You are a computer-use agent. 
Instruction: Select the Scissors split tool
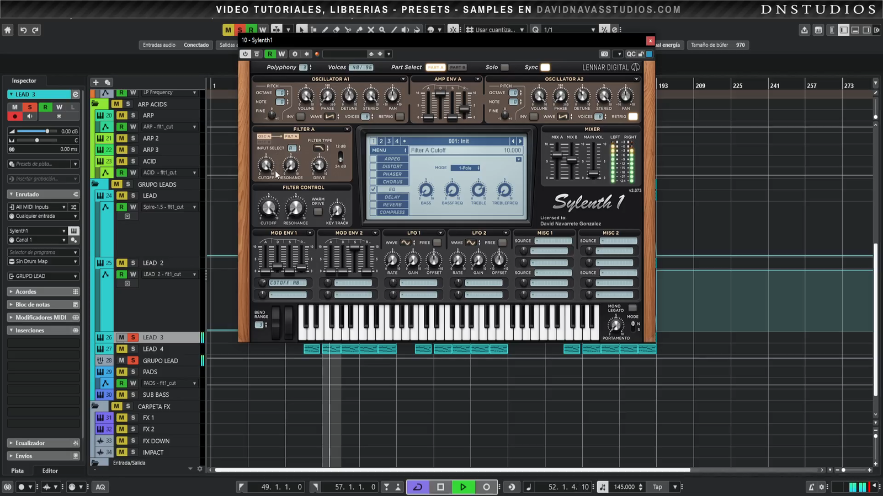(x=348, y=30)
